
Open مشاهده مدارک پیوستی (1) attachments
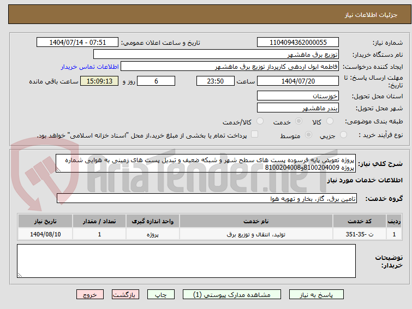pos(232,295)
